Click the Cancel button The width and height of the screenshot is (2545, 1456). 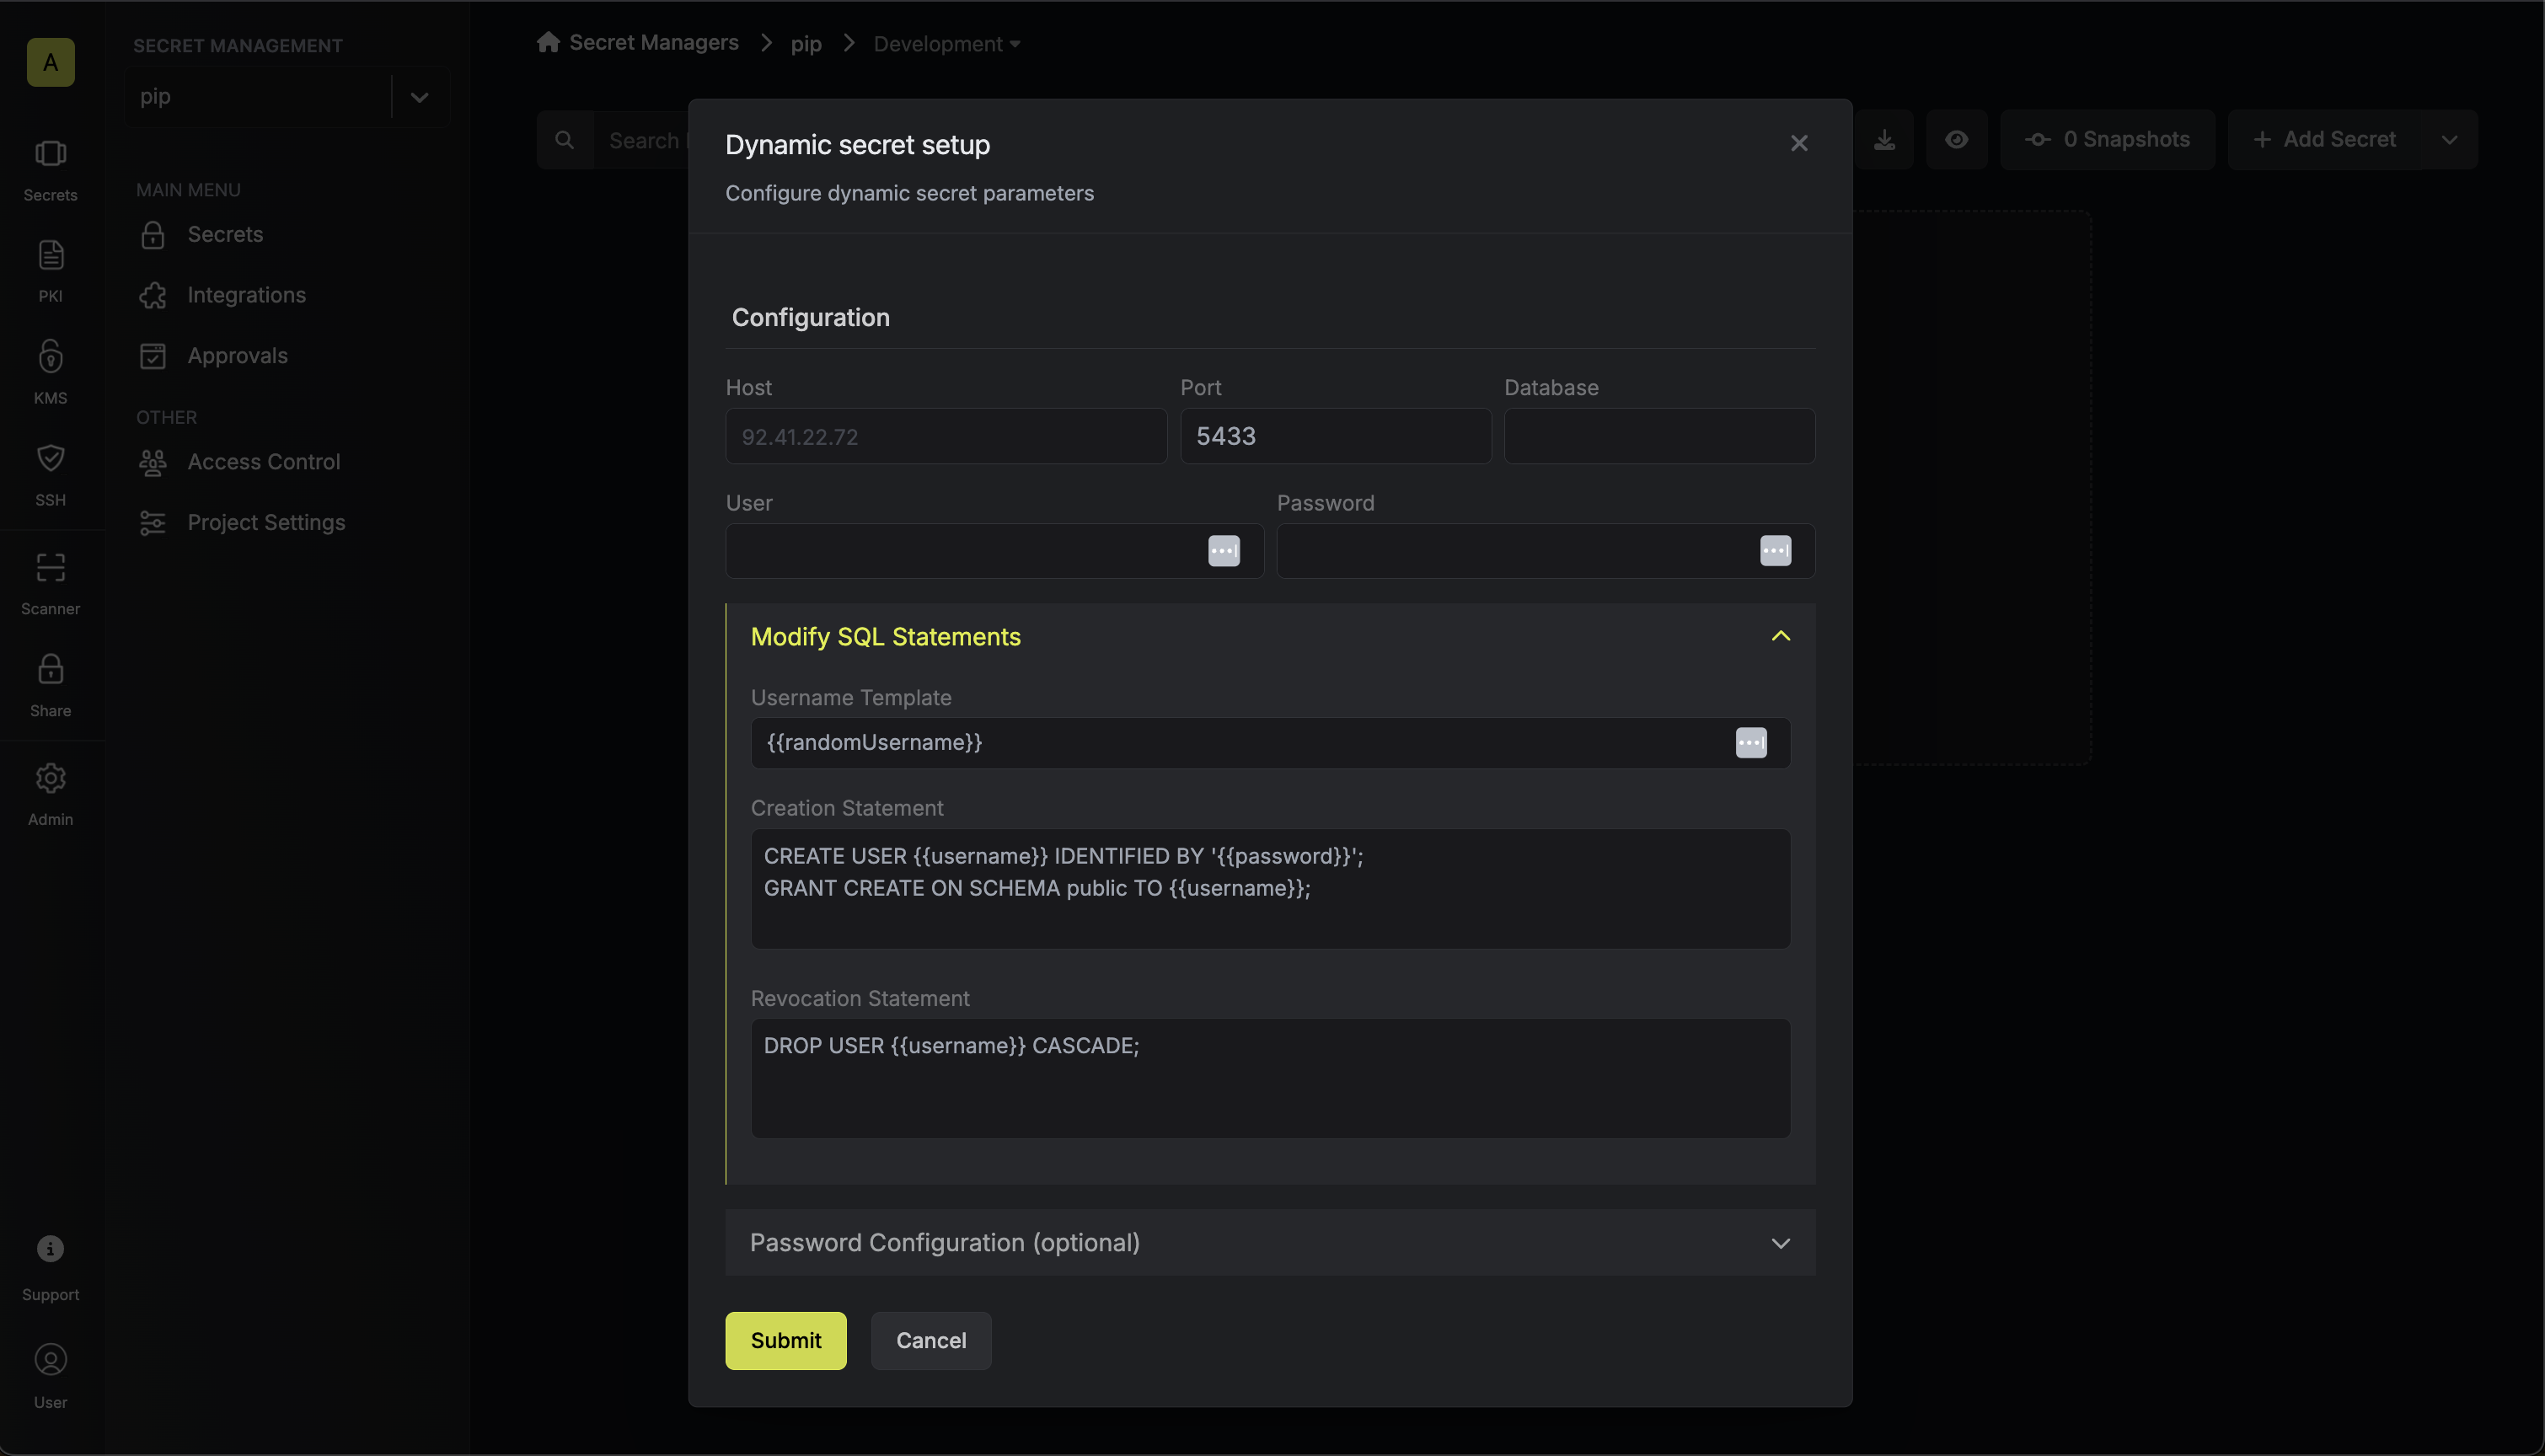click(x=931, y=1341)
